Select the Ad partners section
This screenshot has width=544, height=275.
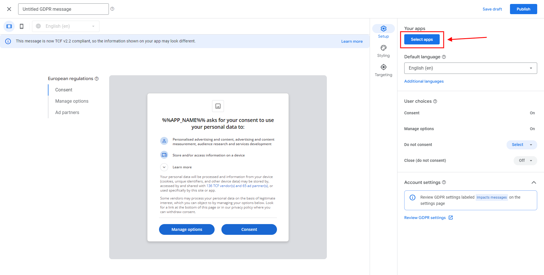(67, 112)
